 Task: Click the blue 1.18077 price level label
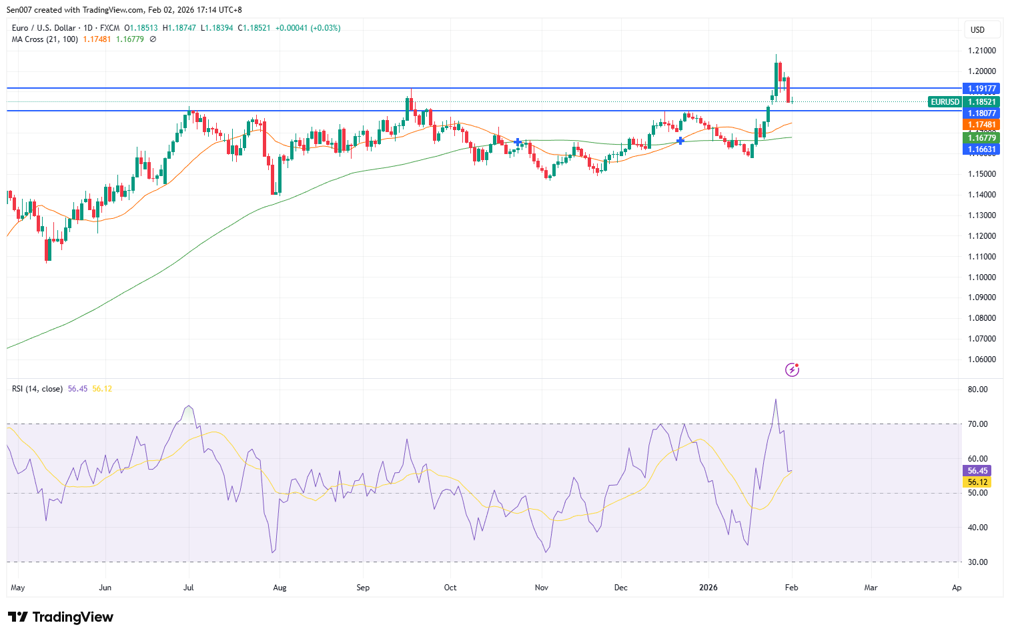tap(981, 113)
